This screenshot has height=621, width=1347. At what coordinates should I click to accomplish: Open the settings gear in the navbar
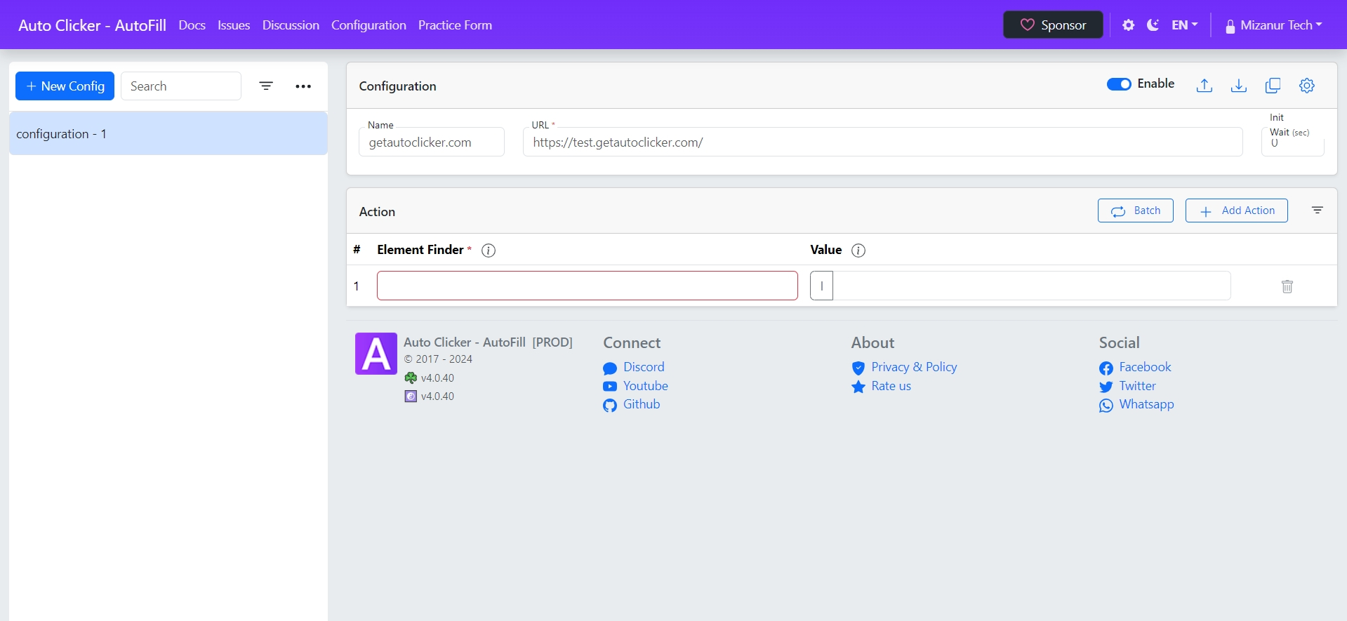1128,25
